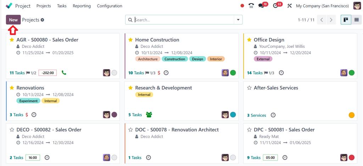Open the Configuration menu
Viewport: 363px width, 166px height.
[110, 6]
